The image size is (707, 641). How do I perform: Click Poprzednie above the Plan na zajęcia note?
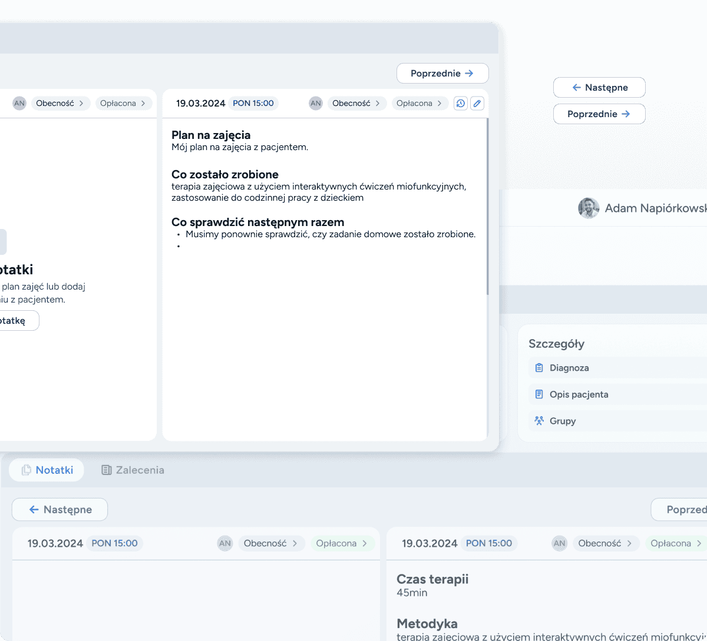point(442,74)
